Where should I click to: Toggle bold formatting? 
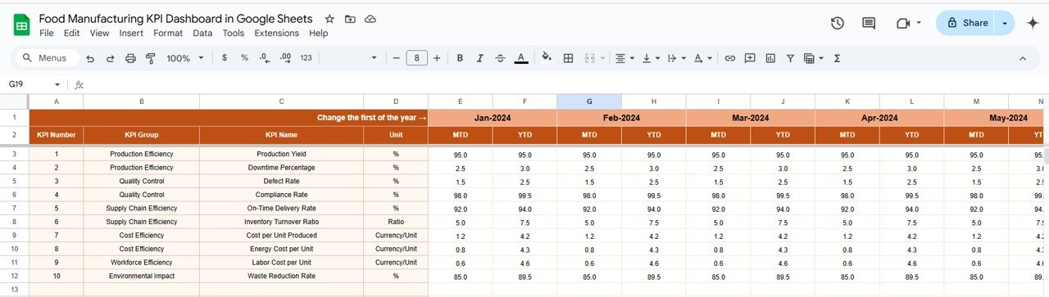click(x=460, y=58)
